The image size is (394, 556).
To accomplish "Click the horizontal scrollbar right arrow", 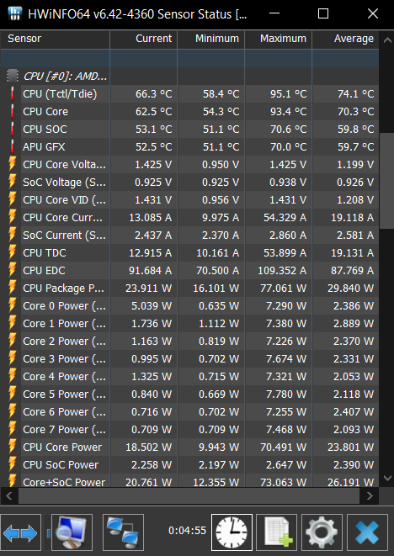I will (370, 495).
